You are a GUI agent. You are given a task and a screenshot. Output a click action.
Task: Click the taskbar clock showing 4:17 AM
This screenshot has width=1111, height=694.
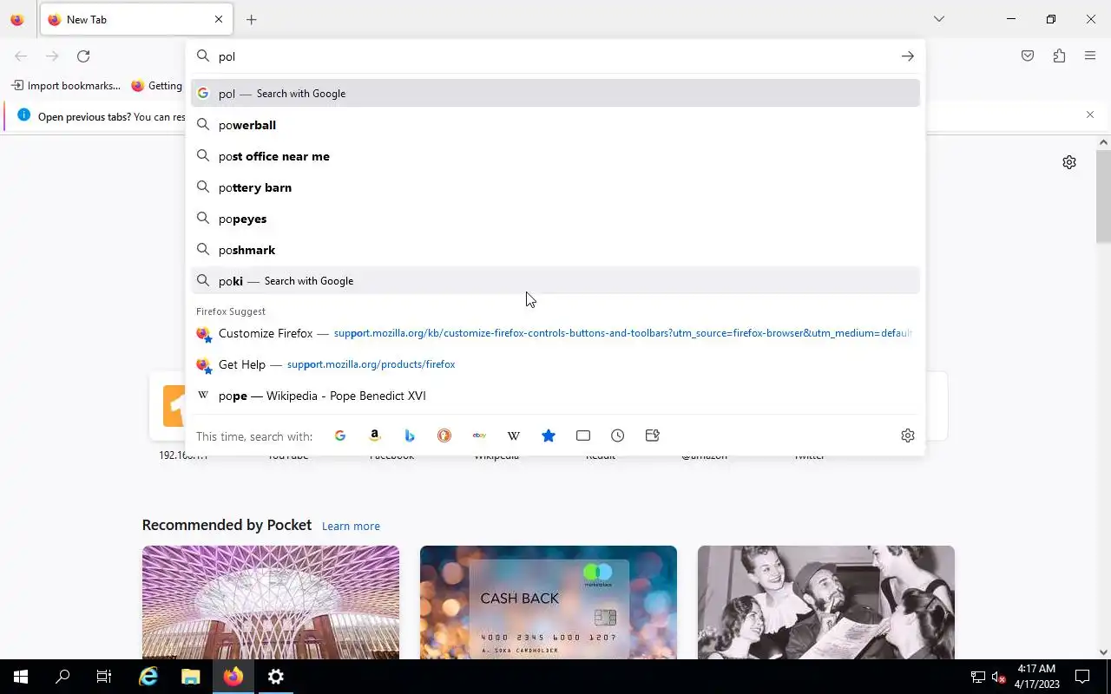tap(1036, 677)
